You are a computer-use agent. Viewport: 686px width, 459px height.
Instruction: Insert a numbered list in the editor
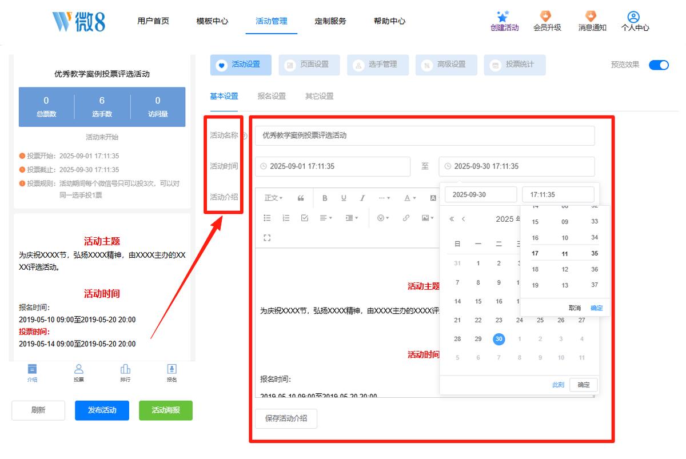coord(286,218)
